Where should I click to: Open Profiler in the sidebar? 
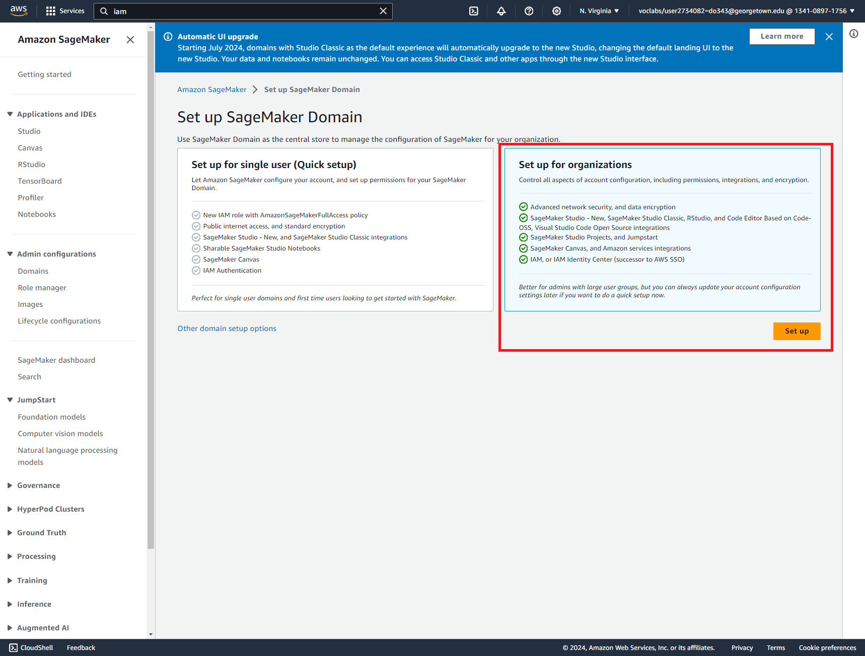pyautogui.click(x=31, y=198)
